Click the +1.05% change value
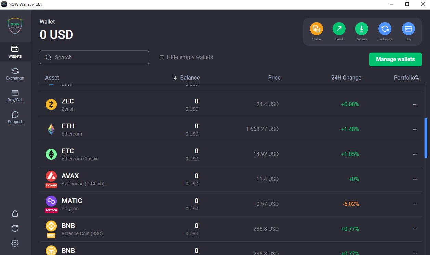The width and height of the screenshot is (430, 255). [350, 154]
